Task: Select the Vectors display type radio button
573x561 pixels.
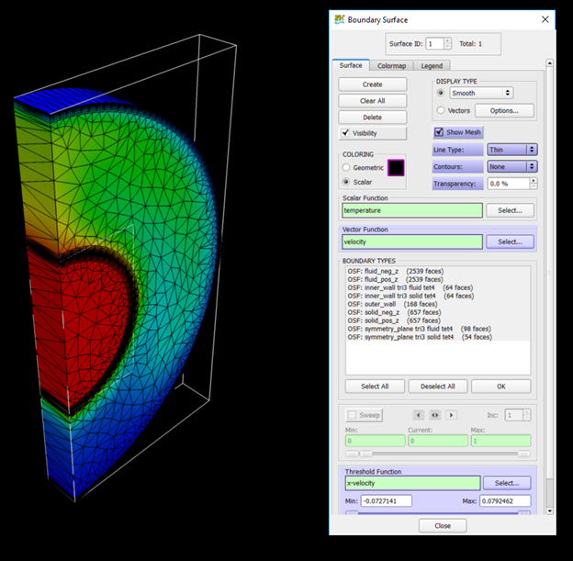Action: [x=441, y=110]
